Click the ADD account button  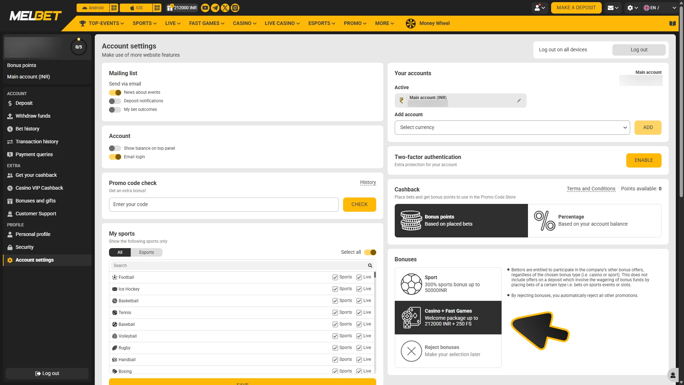click(648, 128)
